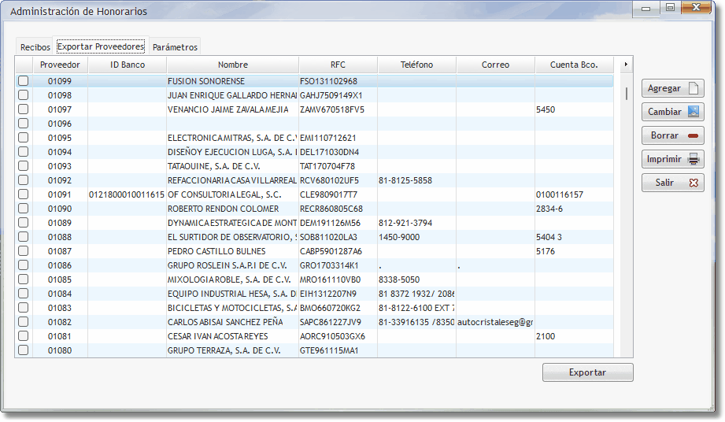The width and height of the screenshot is (725, 422).
Task: Click the RFC cell EMI110712621
Action: 338,138
